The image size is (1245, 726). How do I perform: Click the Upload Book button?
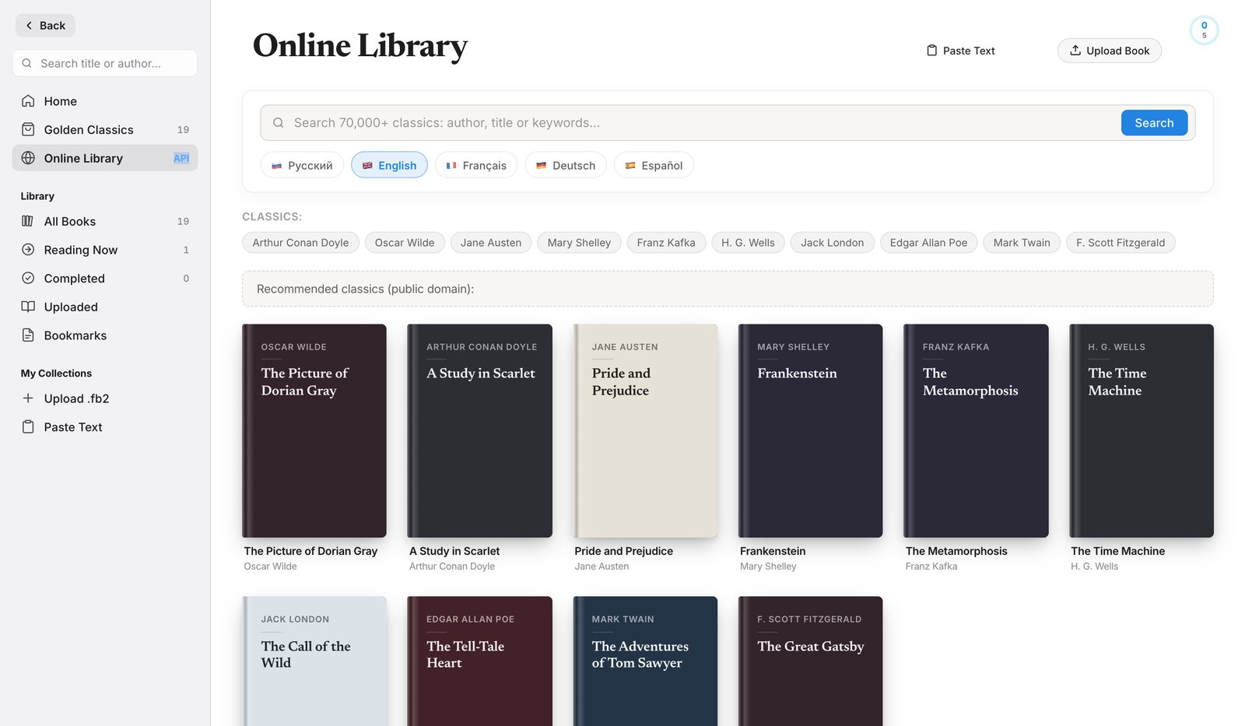pos(1109,51)
